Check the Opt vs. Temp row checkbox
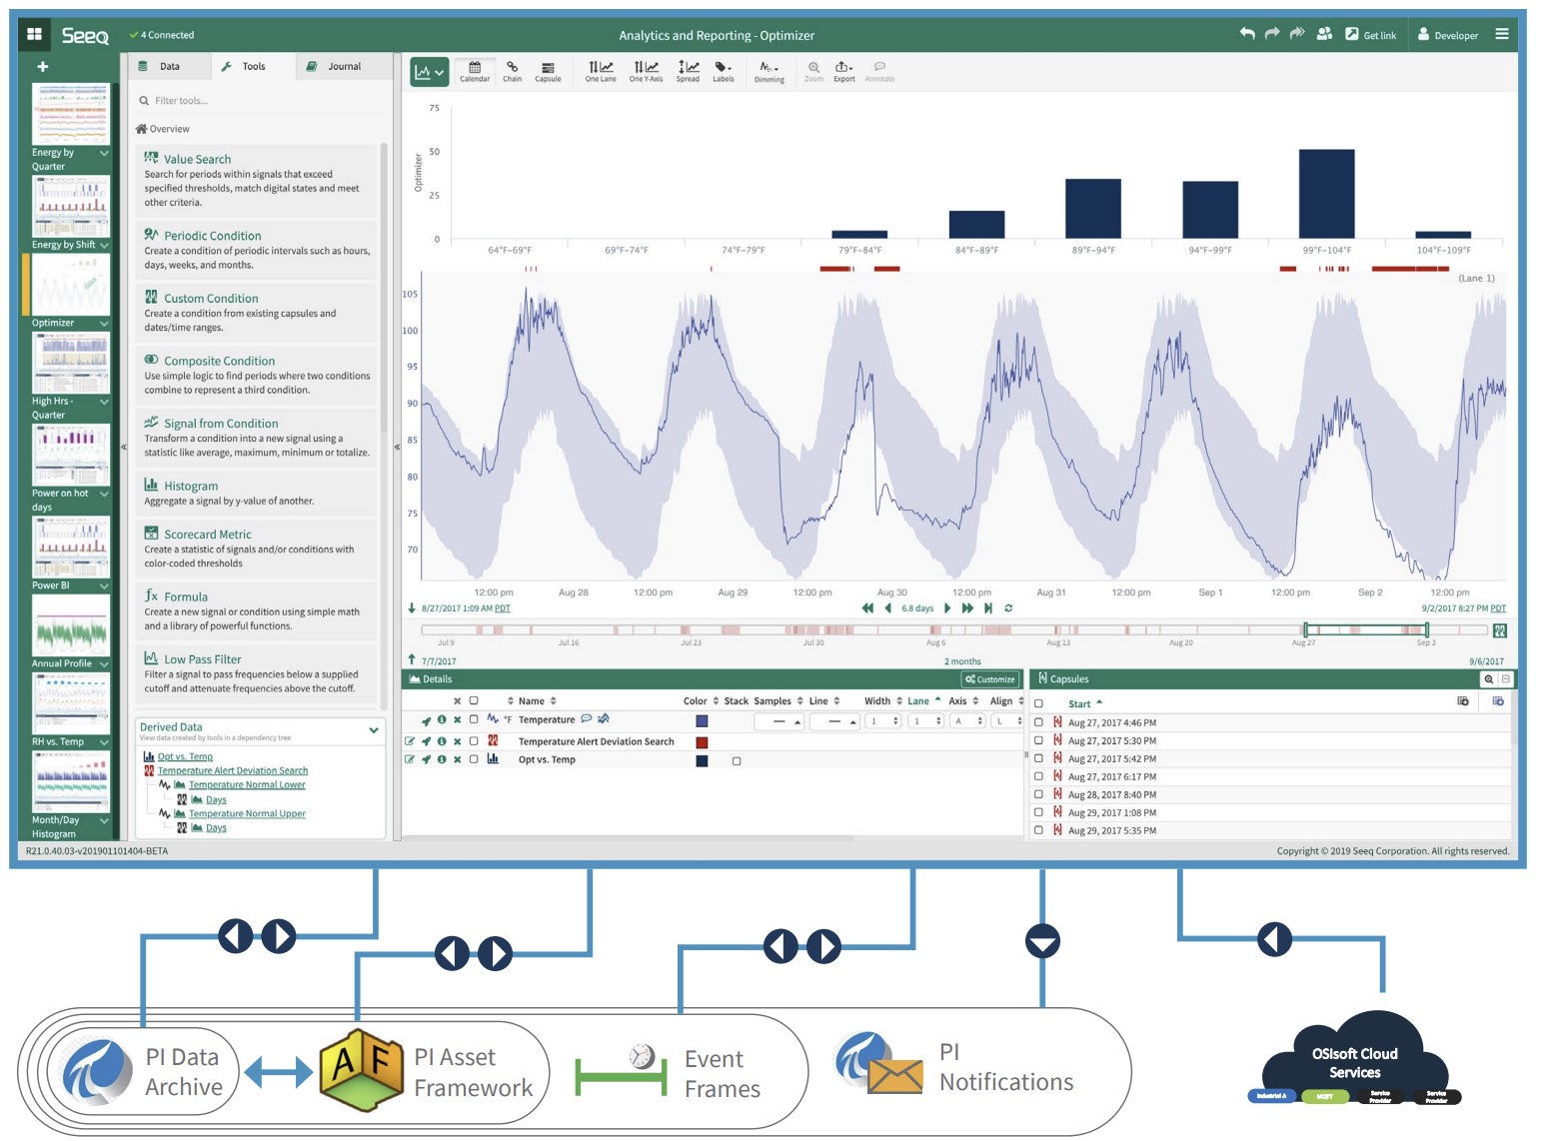This screenshot has width=1549, height=1141. pyautogui.click(x=474, y=759)
